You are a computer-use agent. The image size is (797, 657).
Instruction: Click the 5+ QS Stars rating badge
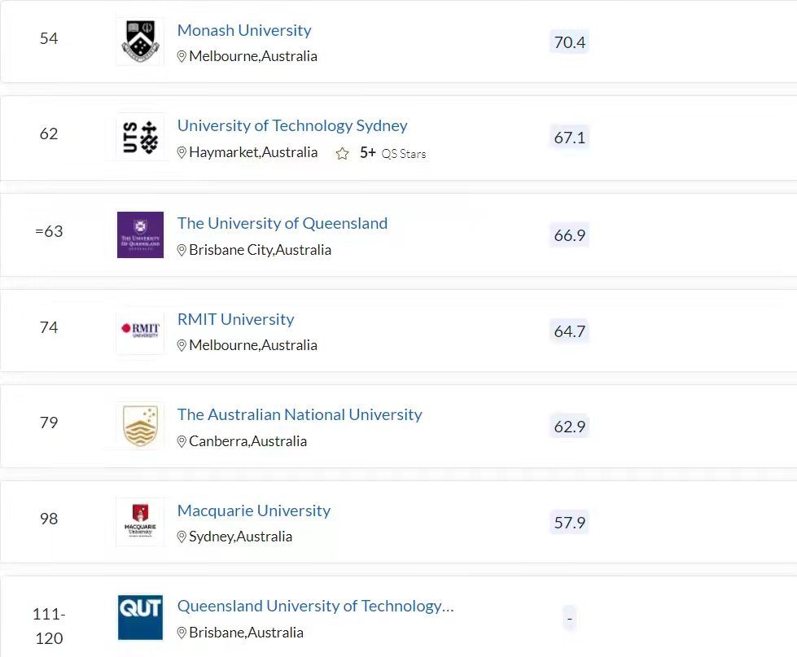point(392,153)
